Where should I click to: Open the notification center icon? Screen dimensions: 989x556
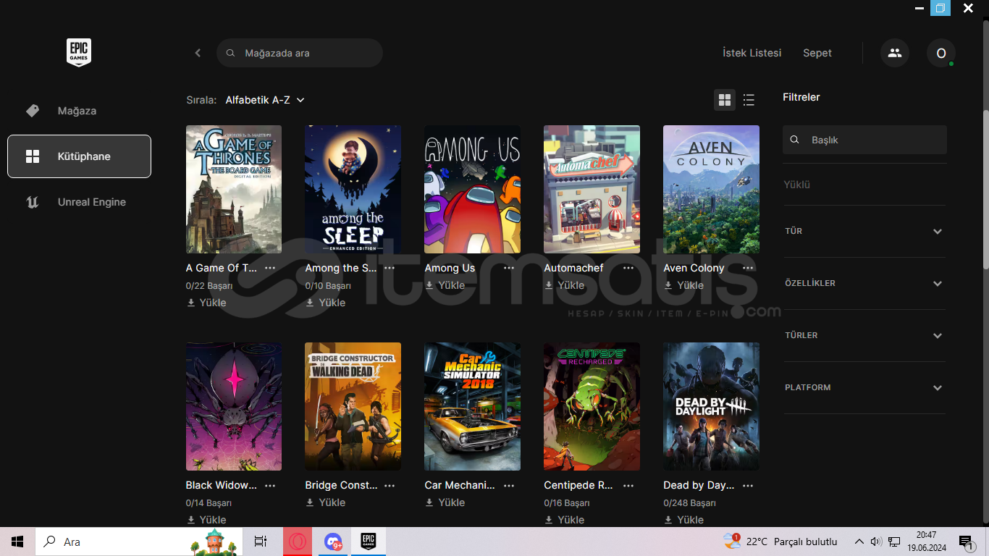966,542
